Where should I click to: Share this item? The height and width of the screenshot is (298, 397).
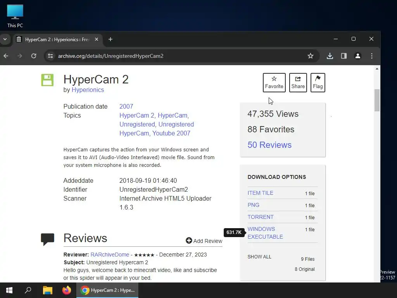(298, 83)
